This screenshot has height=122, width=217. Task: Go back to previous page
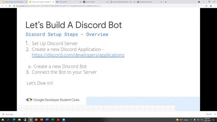[x=2, y=6]
